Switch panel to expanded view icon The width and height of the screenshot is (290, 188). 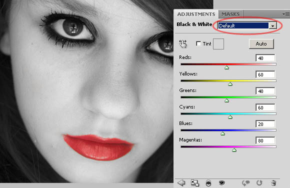[195, 183]
